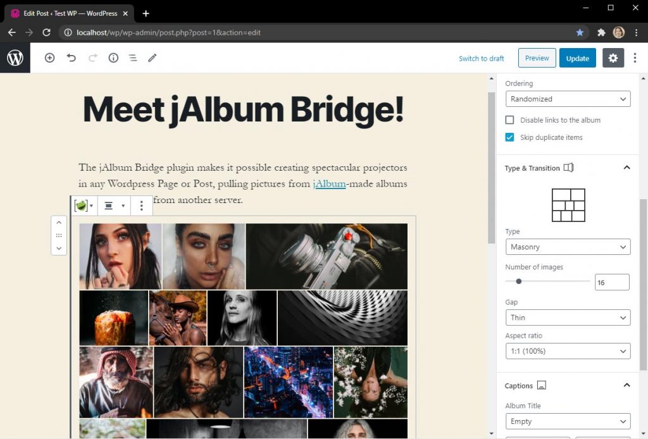
Task: Collapse the Type & Transition panel
Action: [x=626, y=168]
